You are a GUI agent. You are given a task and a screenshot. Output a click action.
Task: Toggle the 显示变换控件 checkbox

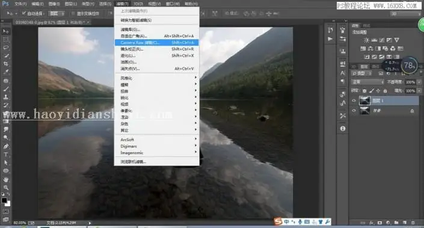click(x=73, y=13)
